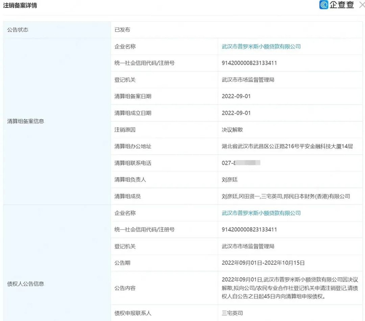Open company link in 债权人公告信息 section
The image size is (365, 321).
261,213
